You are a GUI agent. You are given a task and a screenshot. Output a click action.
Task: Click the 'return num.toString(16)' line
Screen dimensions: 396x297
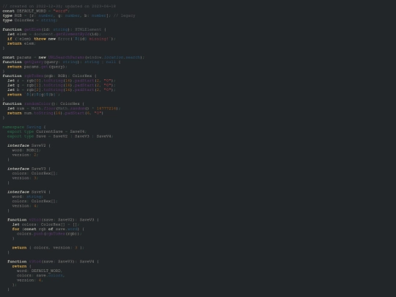[55, 113]
